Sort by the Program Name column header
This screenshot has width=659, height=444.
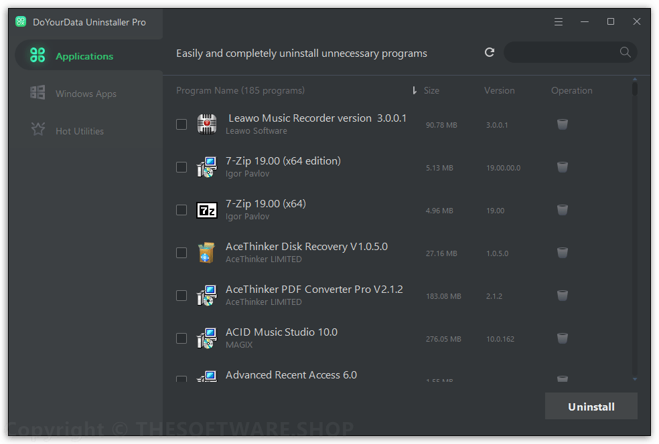click(240, 90)
